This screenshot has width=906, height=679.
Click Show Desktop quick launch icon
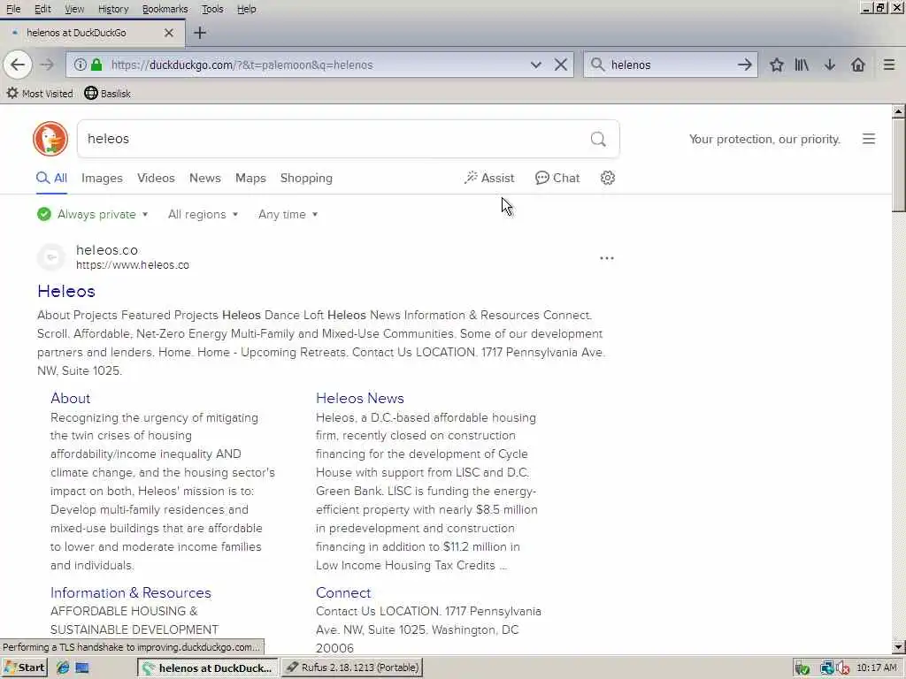[x=82, y=668]
